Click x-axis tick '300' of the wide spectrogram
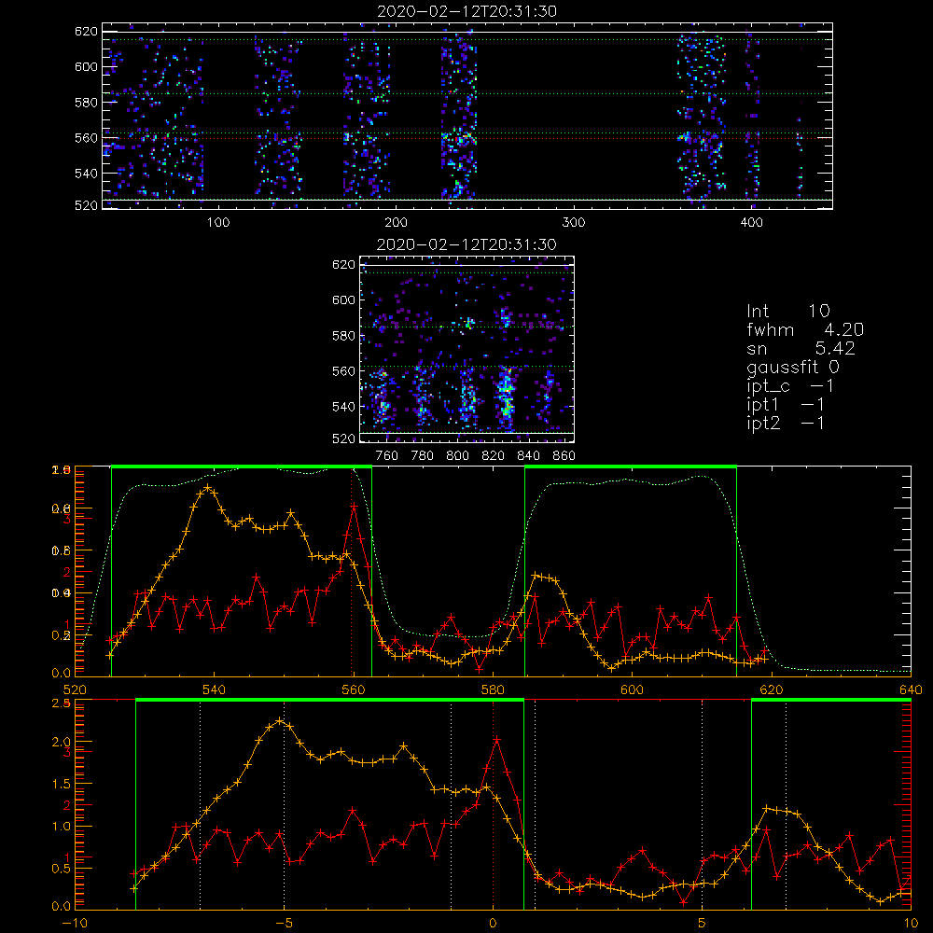The height and width of the screenshot is (933, 933). coord(574,223)
